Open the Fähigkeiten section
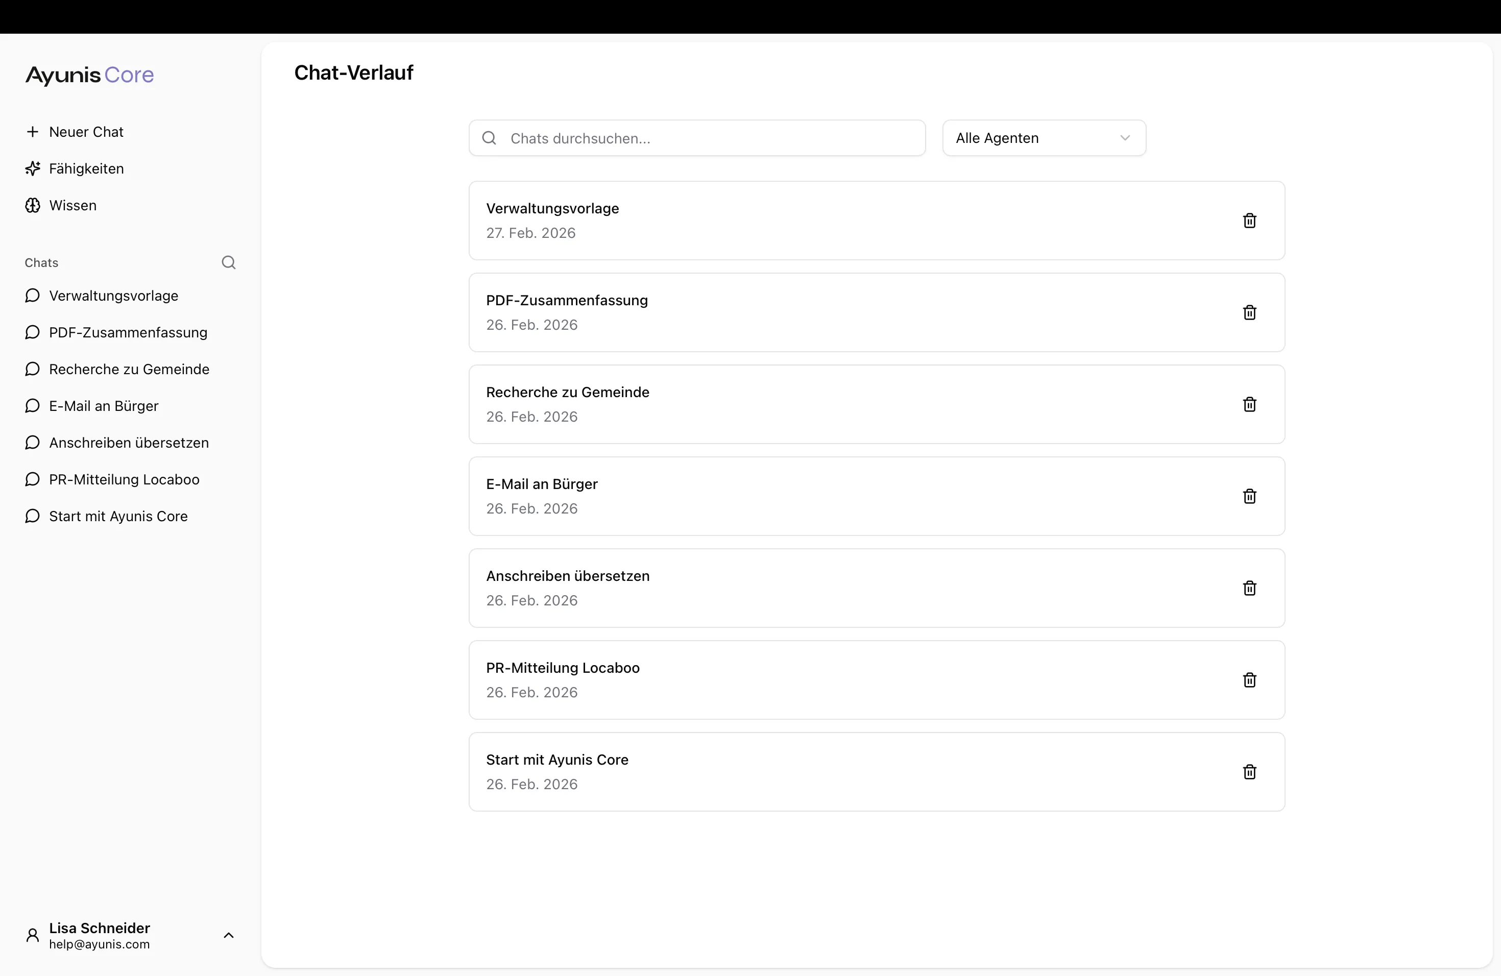 (x=85, y=168)
